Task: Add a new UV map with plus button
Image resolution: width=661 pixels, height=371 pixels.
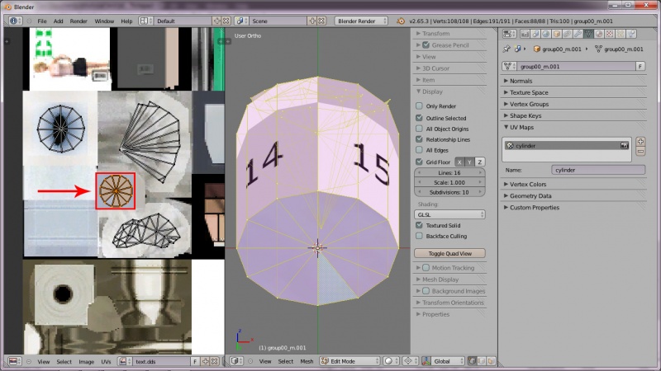Action: tap(640, 142)
